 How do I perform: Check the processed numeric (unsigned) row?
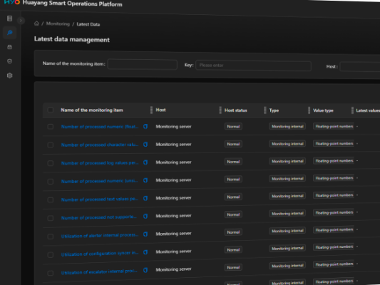[51, 182]
